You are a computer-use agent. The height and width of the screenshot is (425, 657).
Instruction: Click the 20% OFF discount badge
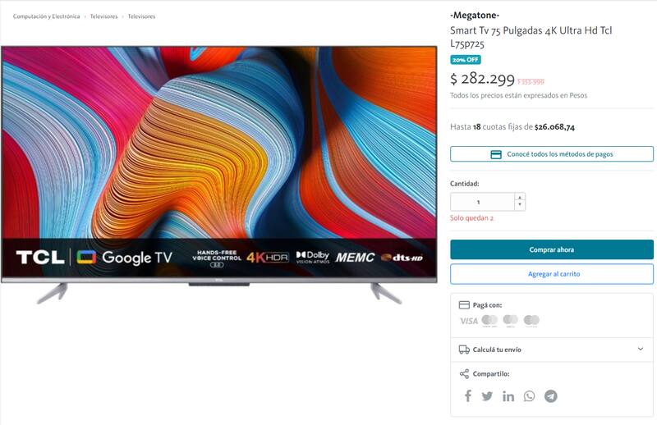(466, 60)
